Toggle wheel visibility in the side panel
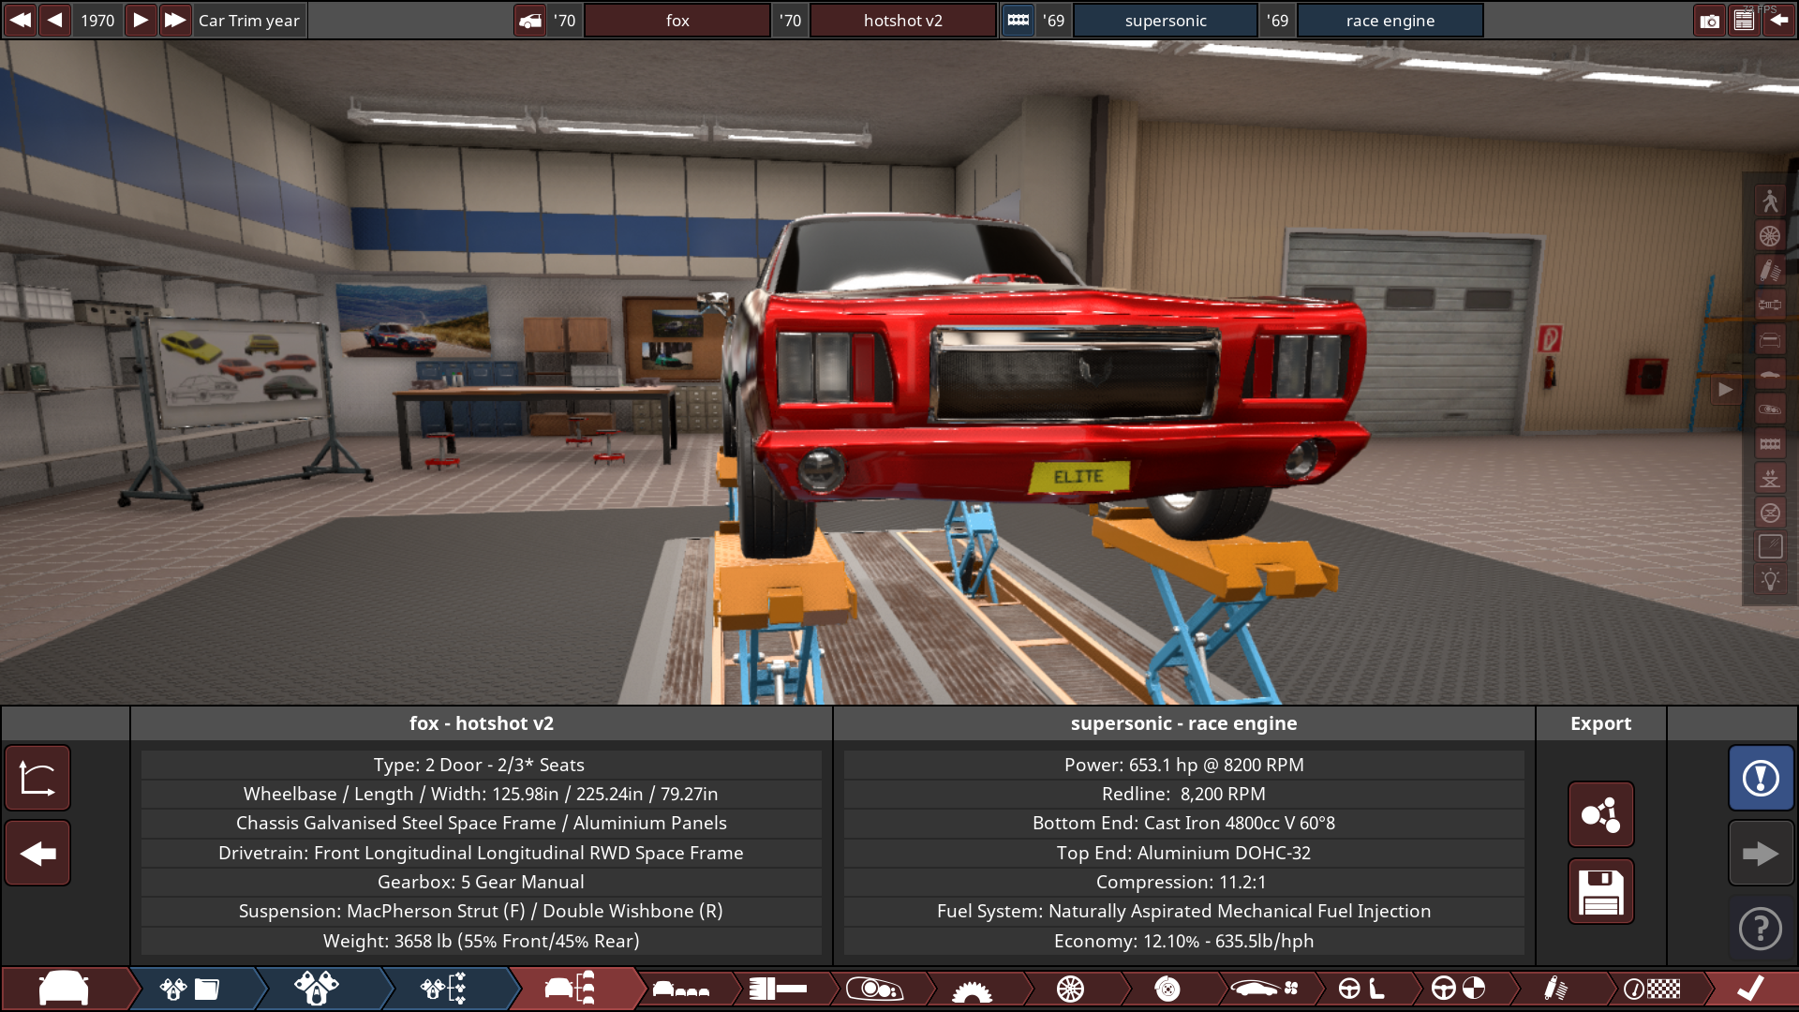The height and width of the screenshot is (1012, 1799). tap(1770, 235)
